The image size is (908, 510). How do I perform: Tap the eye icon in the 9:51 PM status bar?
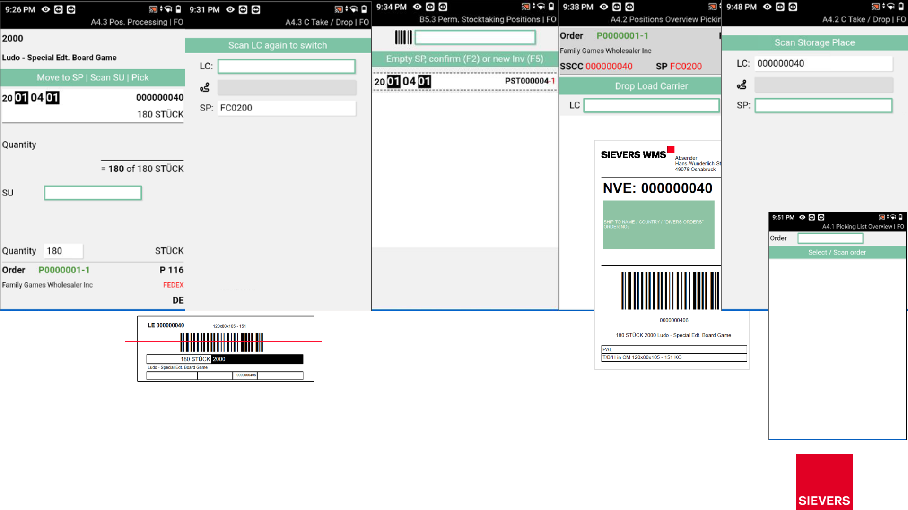point(802,217)
